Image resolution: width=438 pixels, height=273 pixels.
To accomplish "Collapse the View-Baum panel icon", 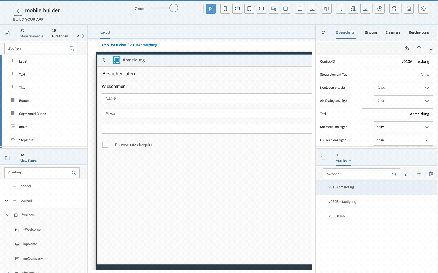I will pyautogui.click(x=7, y=158).
